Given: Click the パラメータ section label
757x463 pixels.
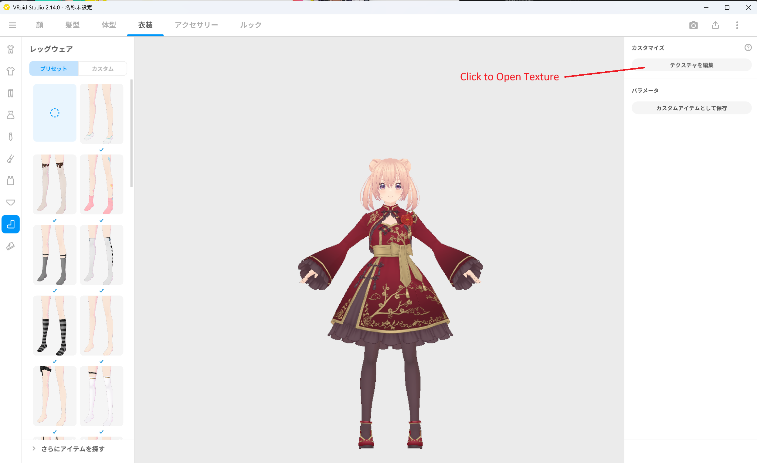Looking at the screenshot, I should [645, 91].
